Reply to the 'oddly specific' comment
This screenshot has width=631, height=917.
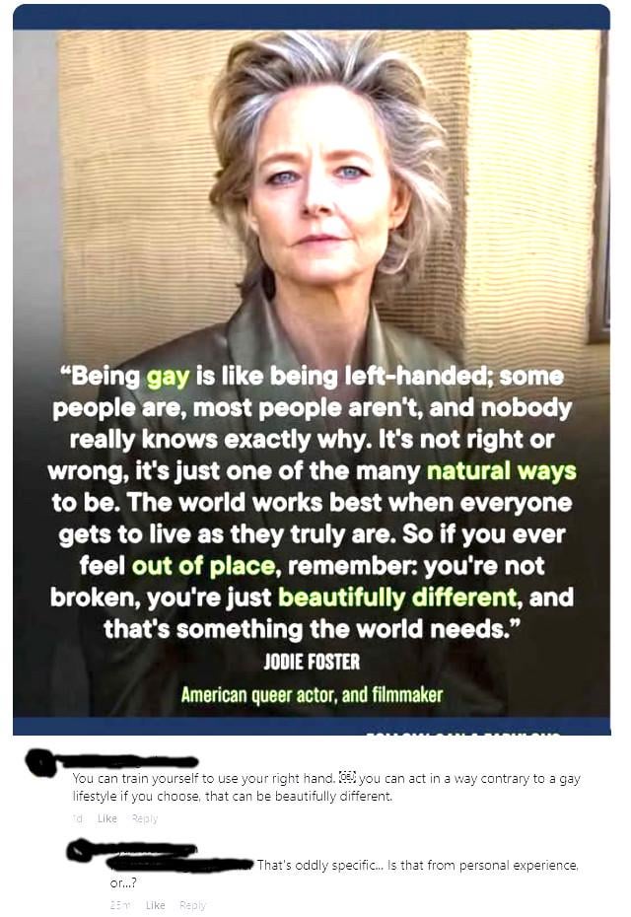click(x=192, y=905)
